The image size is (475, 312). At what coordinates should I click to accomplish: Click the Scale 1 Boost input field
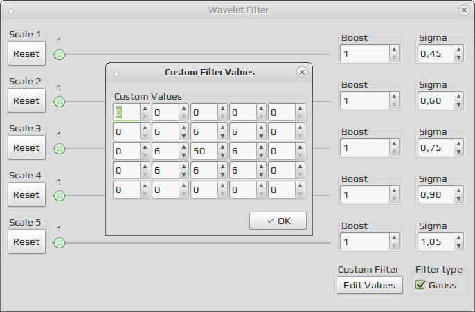coord(365,53)
